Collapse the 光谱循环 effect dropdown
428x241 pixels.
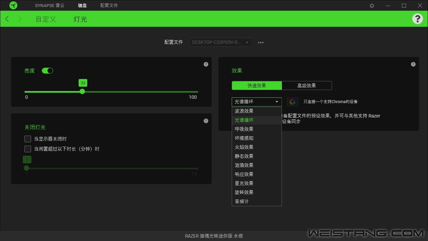(x=257, y=102)
